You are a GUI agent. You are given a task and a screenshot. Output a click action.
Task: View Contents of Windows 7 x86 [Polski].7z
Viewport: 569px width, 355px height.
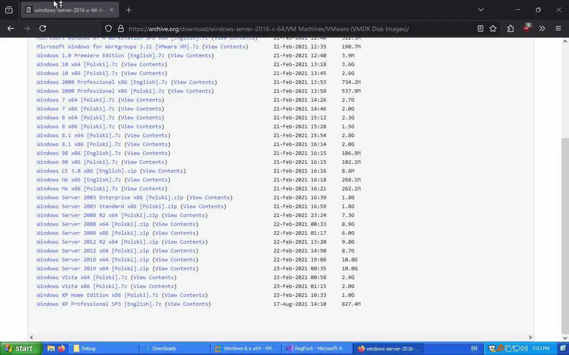point(141,109)
